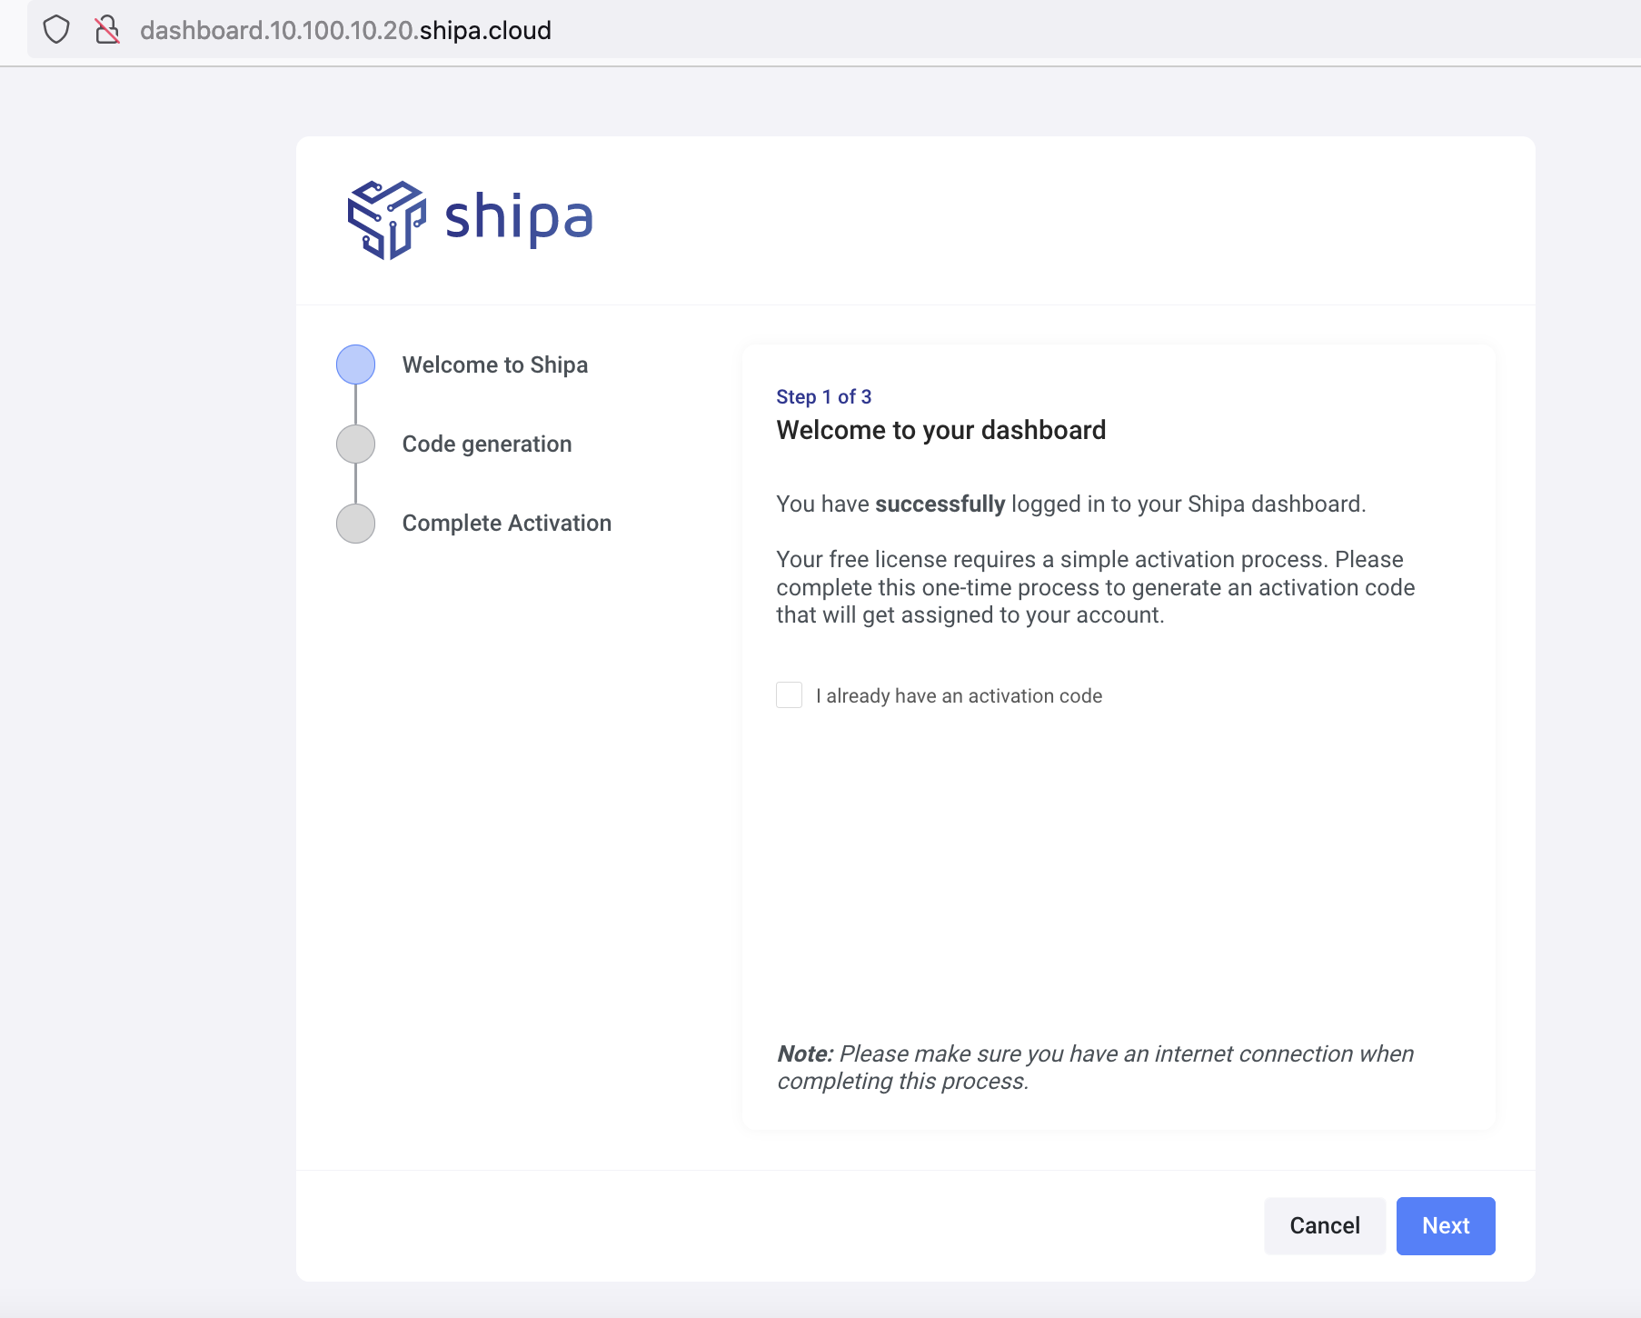The height and width of the screenshot is (1318, 1641).
Task: Click the Cancel button
Action: 1325,1225
